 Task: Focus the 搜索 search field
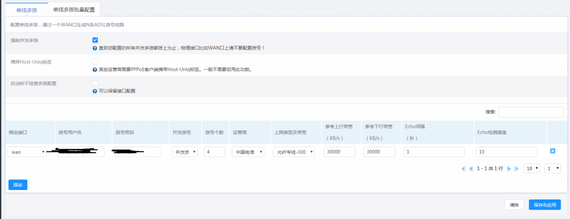click(531, 112)
